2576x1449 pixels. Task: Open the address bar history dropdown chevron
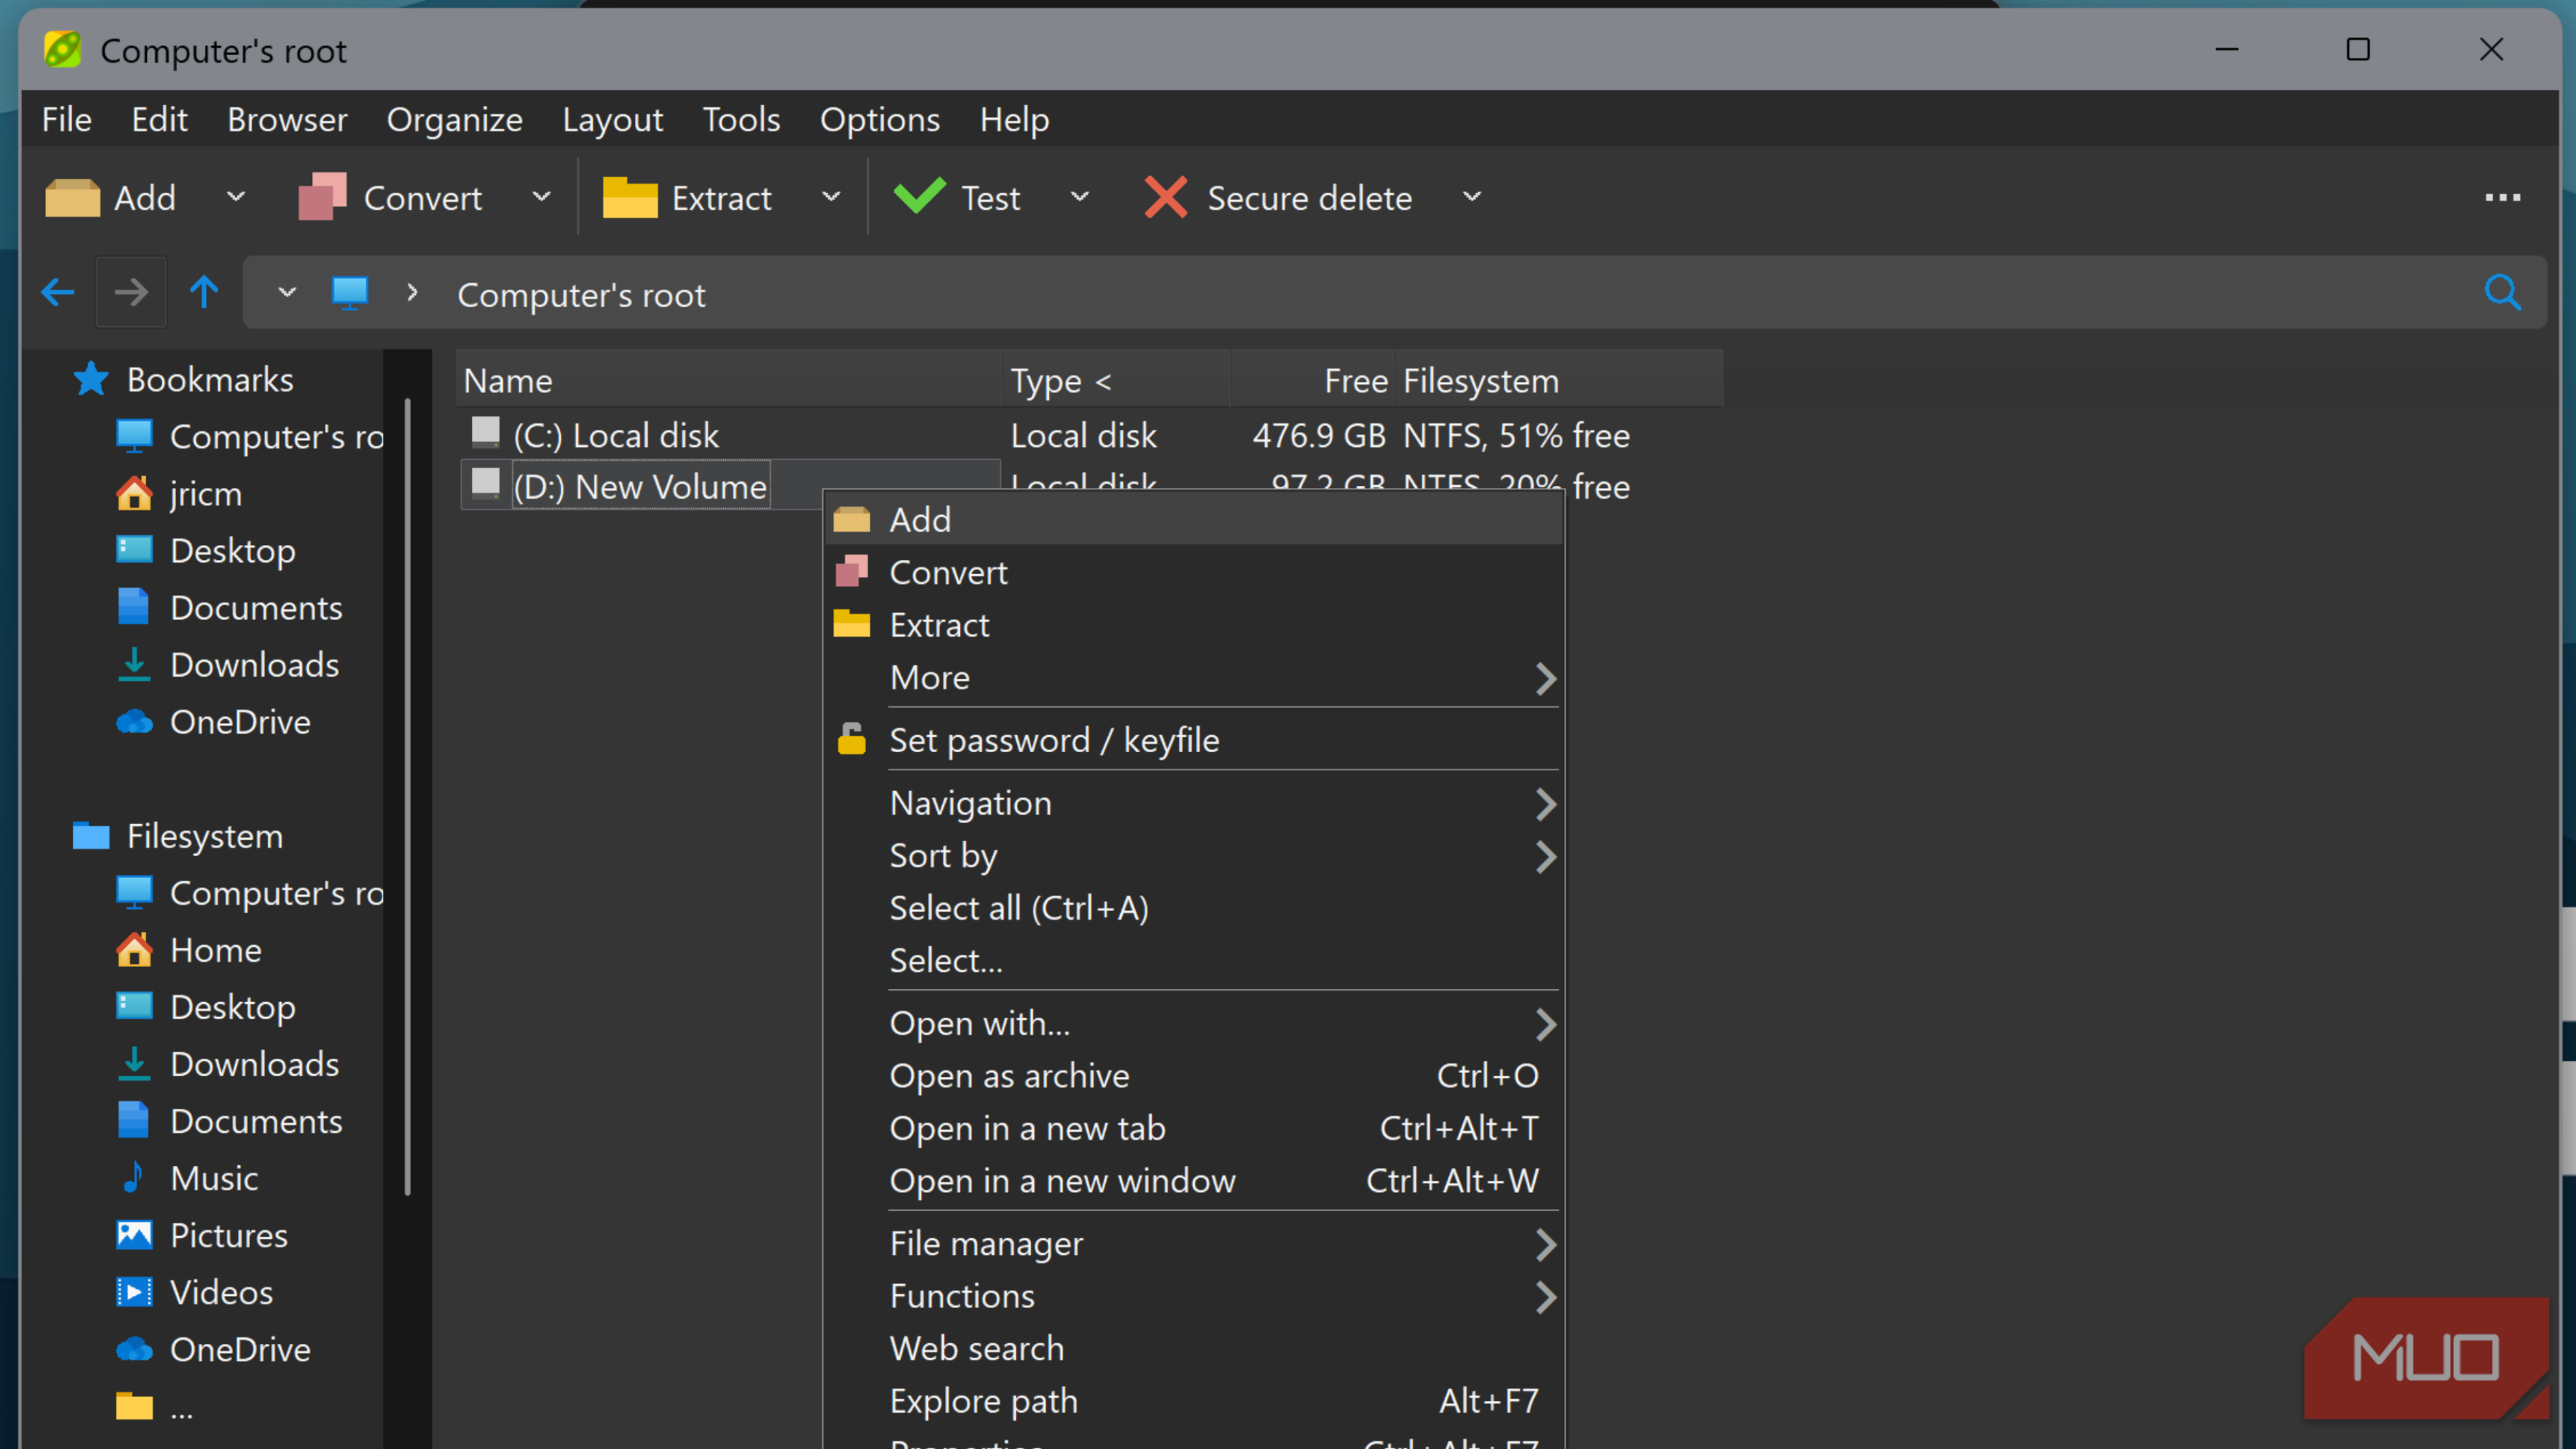287,293
